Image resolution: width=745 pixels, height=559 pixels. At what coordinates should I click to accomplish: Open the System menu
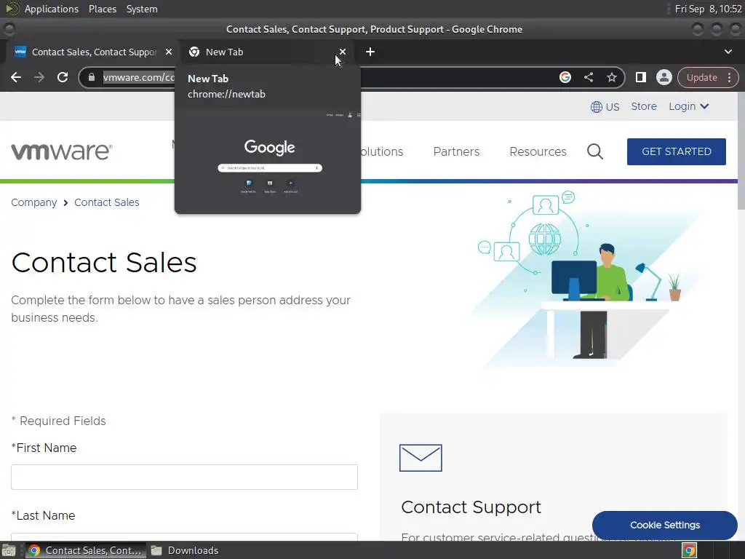[x=142, y=9]
